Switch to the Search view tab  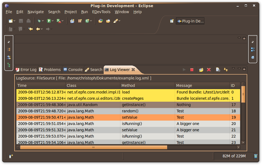(94, 70)
